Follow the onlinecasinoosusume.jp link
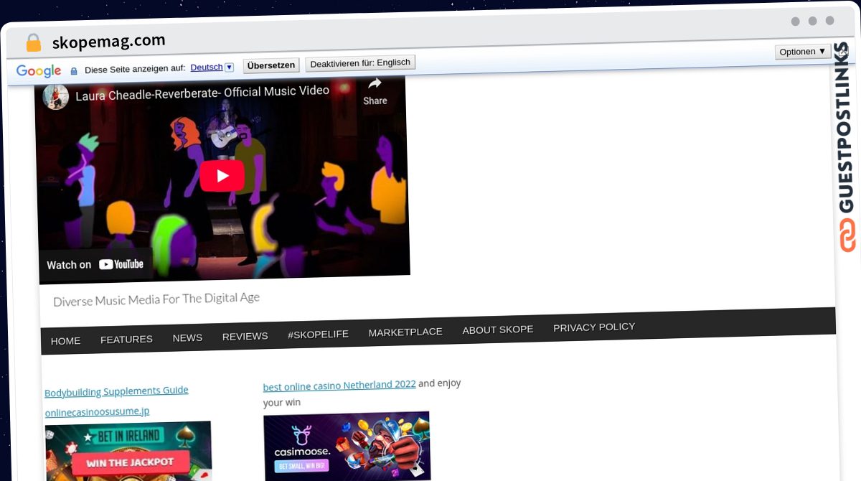 click(97, 412)
